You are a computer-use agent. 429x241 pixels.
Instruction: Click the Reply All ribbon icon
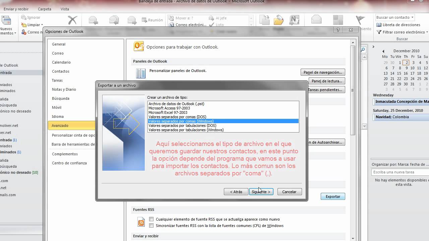click(x=114, y=20)
